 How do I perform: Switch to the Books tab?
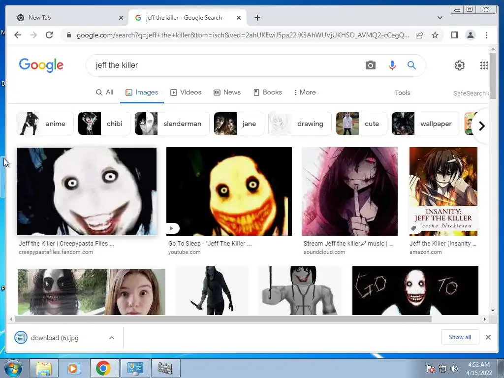(x=267, y=92)
